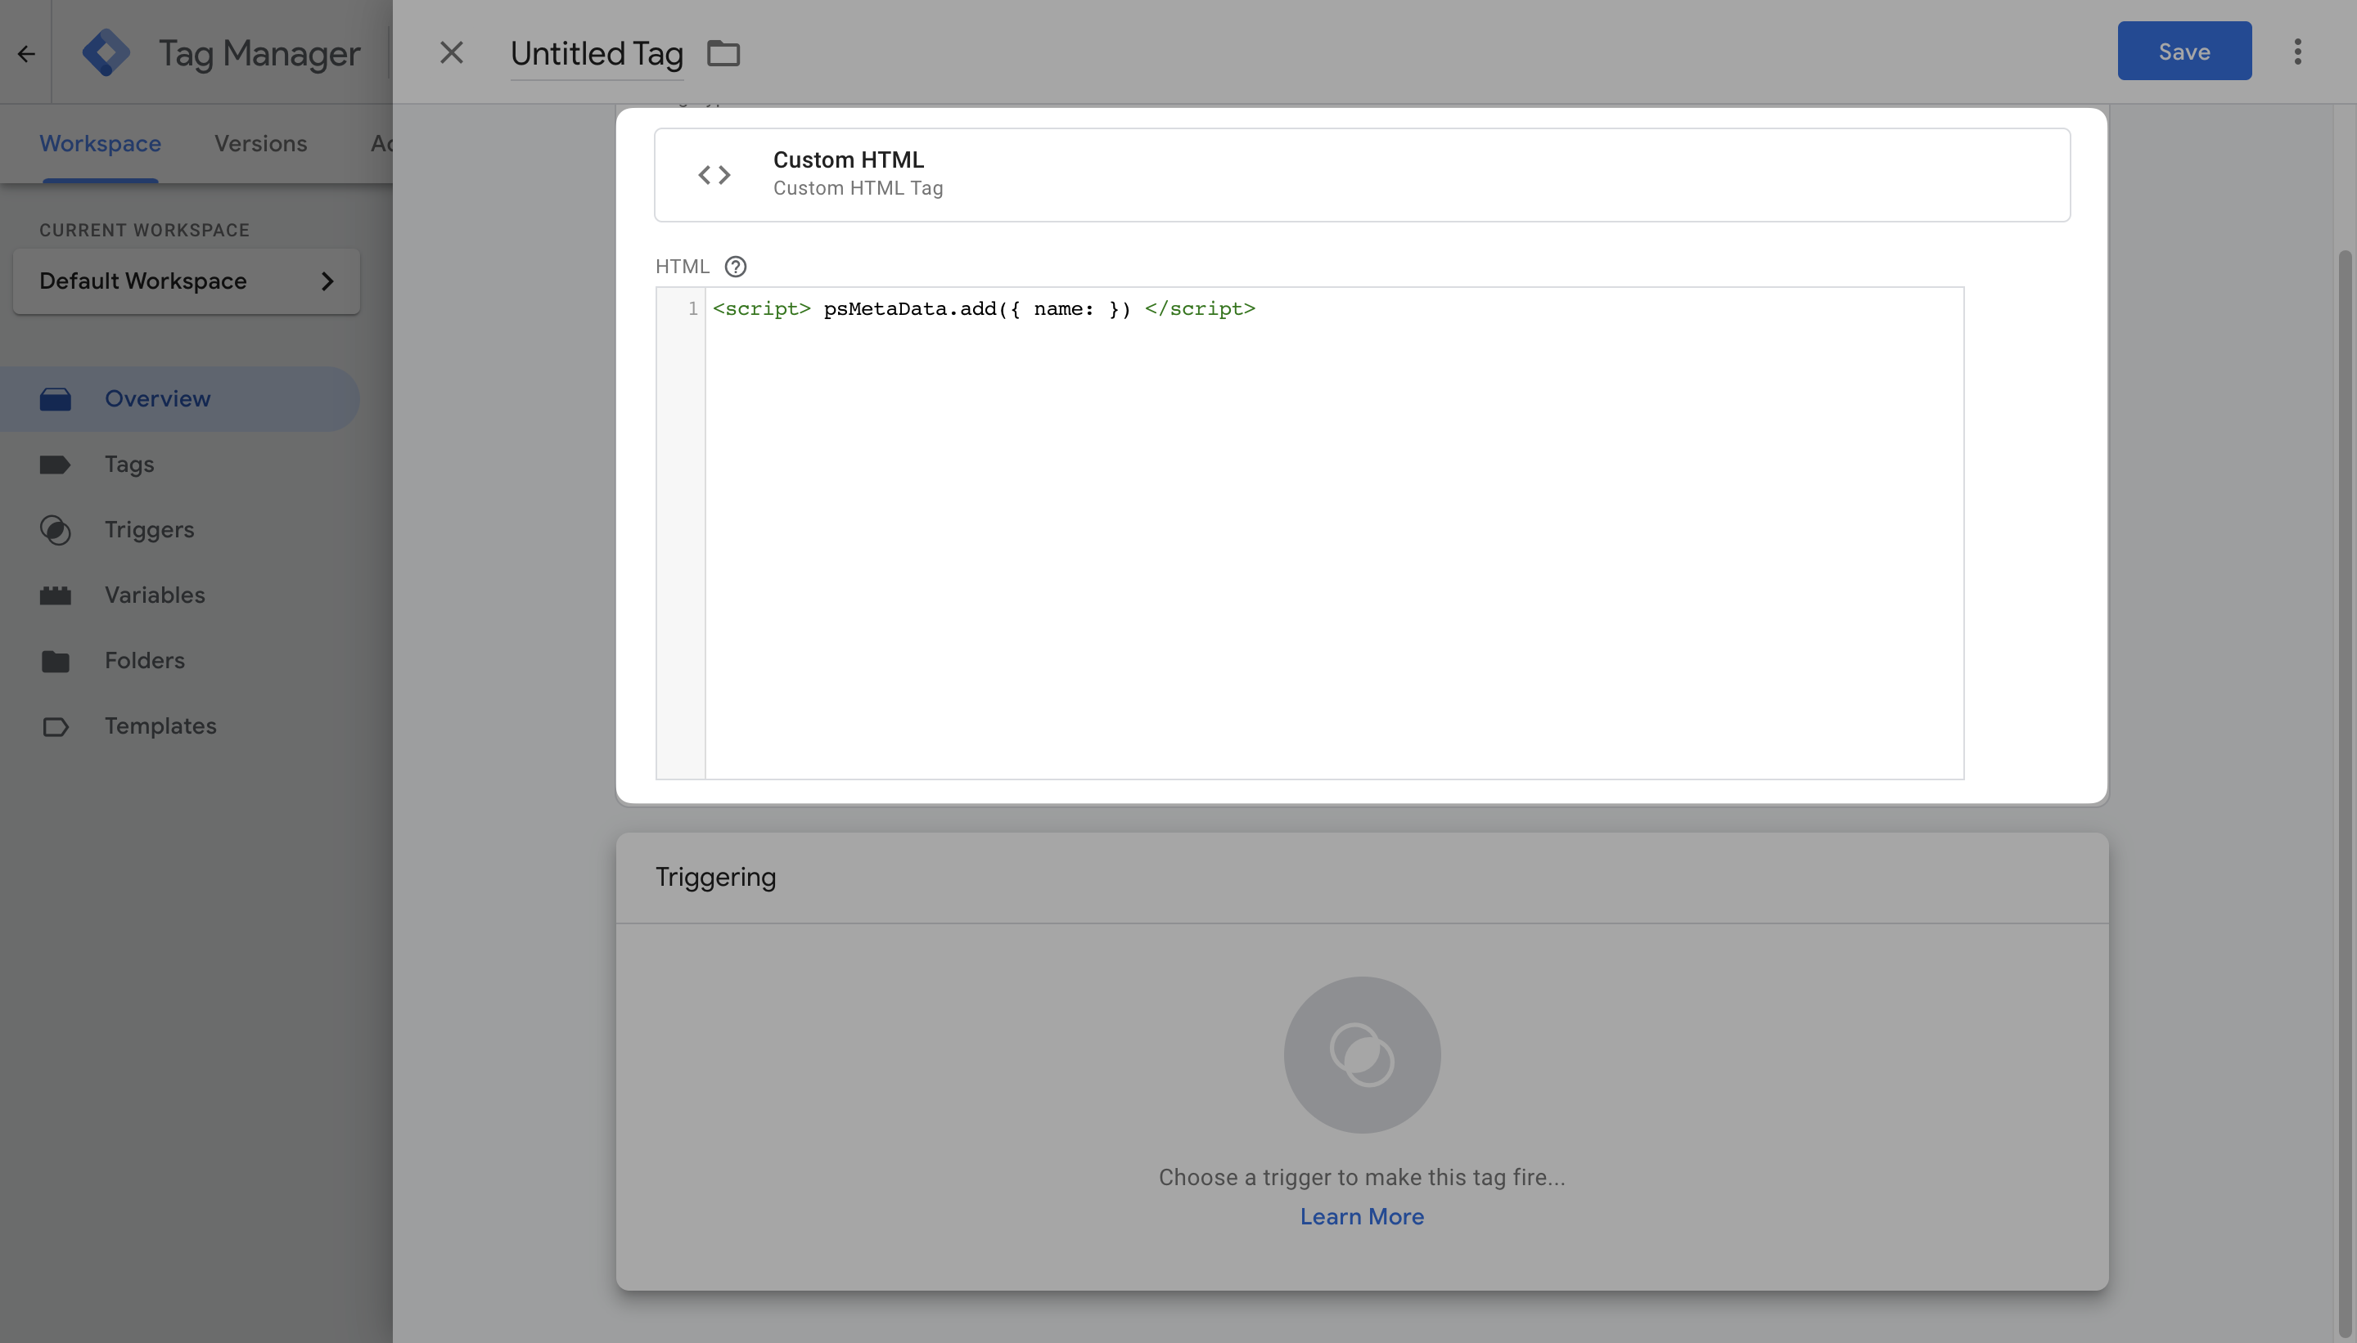The height and width of the screenshot is (1343, 2357).
Task: Click the Save button
Action: (x=2183, y=50)
